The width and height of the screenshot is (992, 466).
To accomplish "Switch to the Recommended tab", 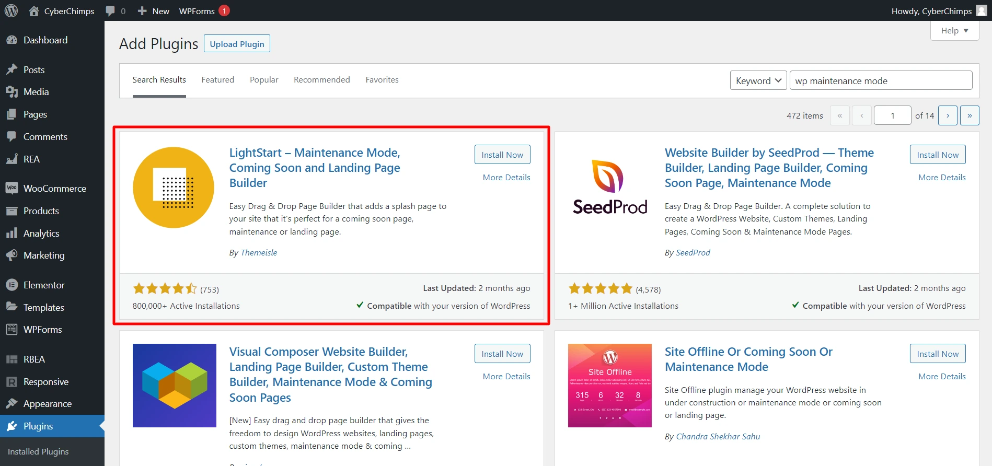I will [x=322, y=80].
